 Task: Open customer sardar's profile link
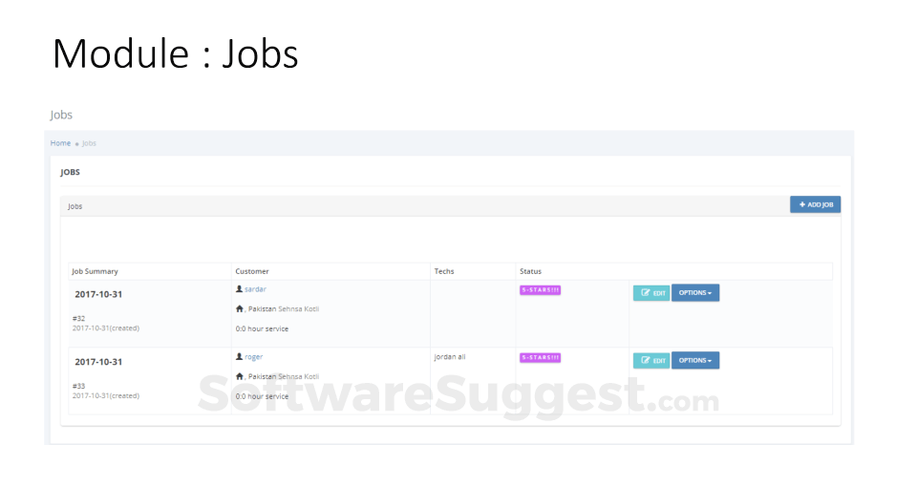click(x=255, y=288)
